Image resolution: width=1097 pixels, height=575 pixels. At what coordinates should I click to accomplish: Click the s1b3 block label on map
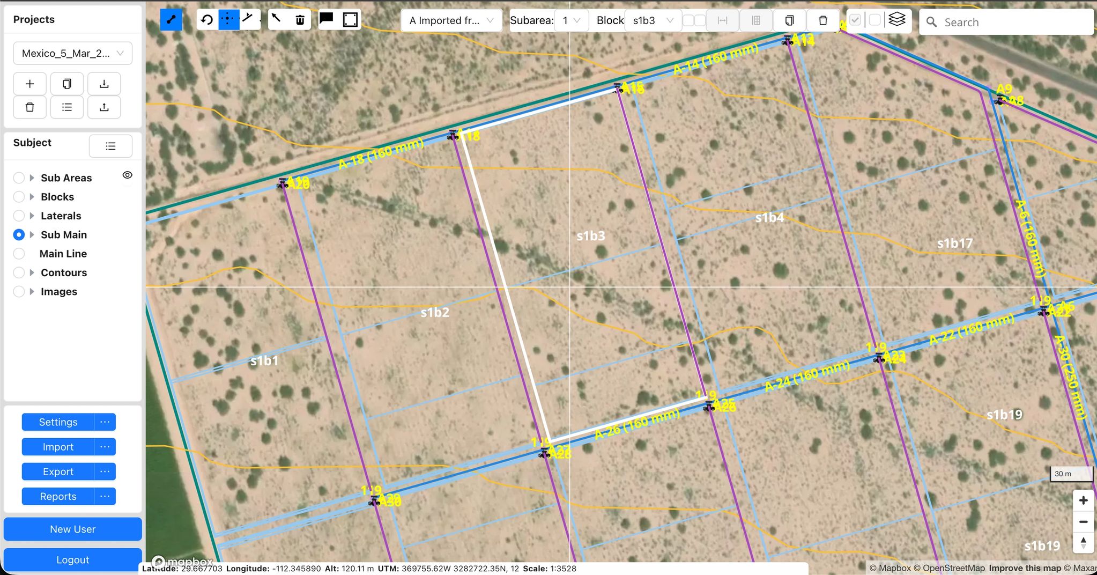pyautogui.click(x=591, y=236)
